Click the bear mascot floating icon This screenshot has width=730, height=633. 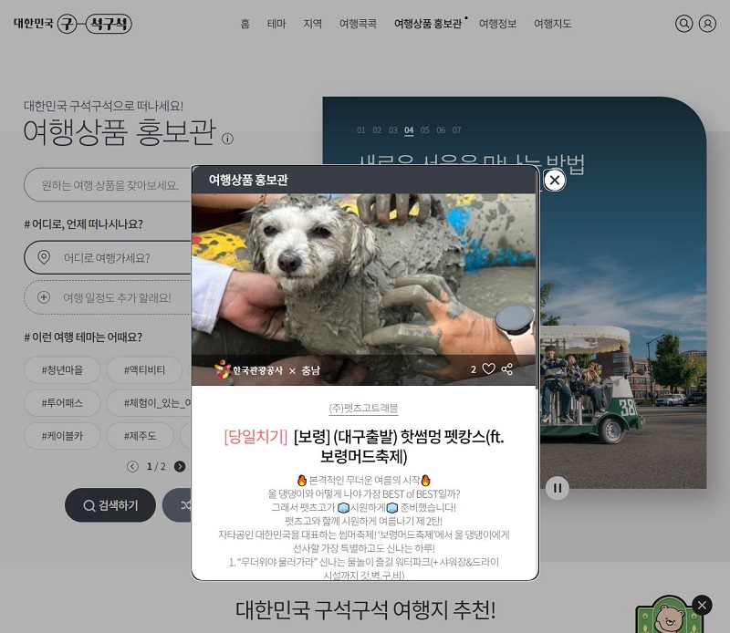669,617
